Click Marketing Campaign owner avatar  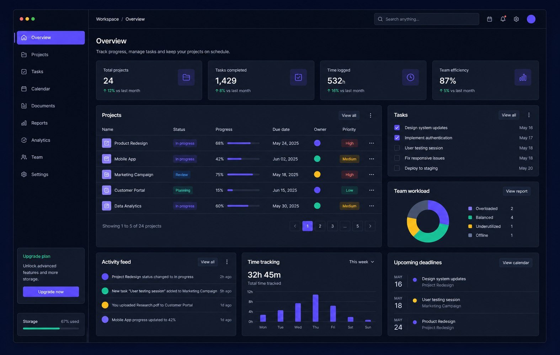pyautogui.click(x=317, y=174)
